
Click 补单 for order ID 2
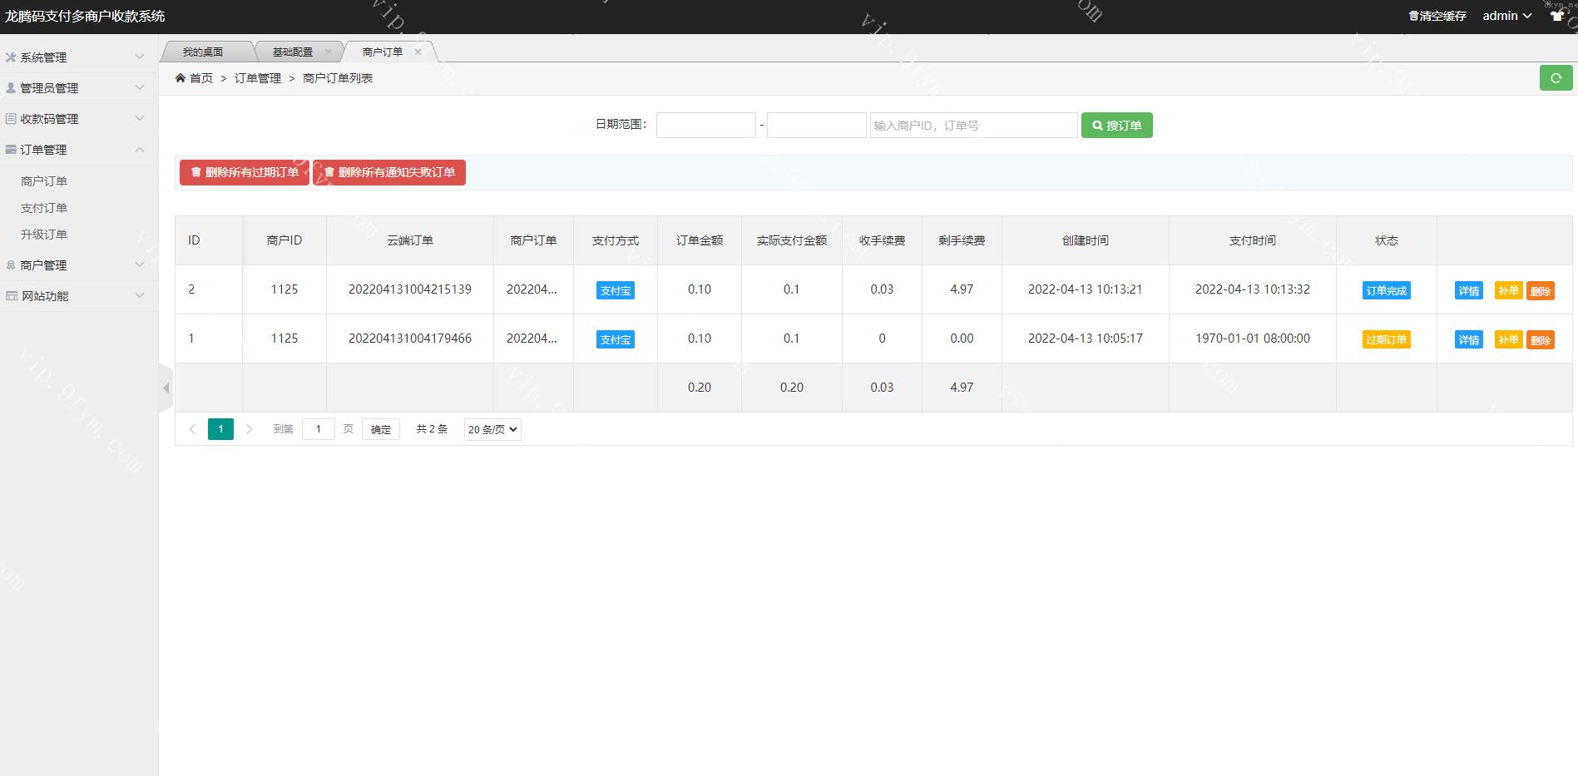tap(1507, 290)
